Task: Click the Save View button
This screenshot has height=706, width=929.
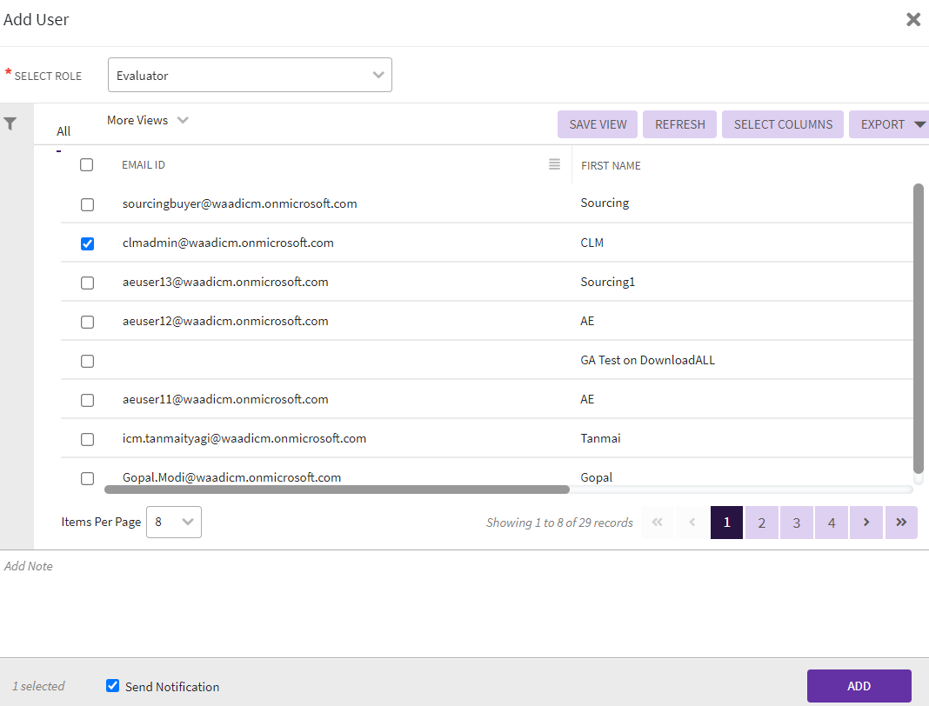Action: click(x=598, y=124)
